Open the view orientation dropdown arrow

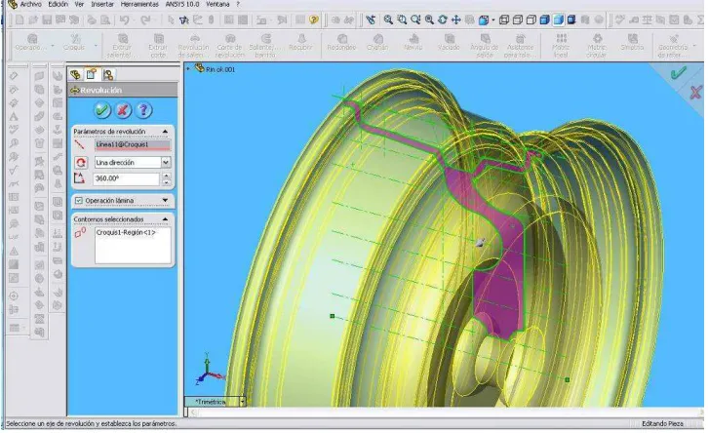click(493, 20)
